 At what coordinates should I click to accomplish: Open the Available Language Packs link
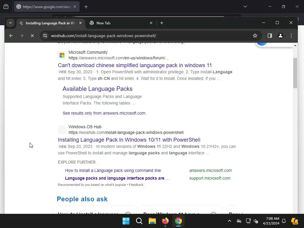click(x=97, y=89)
